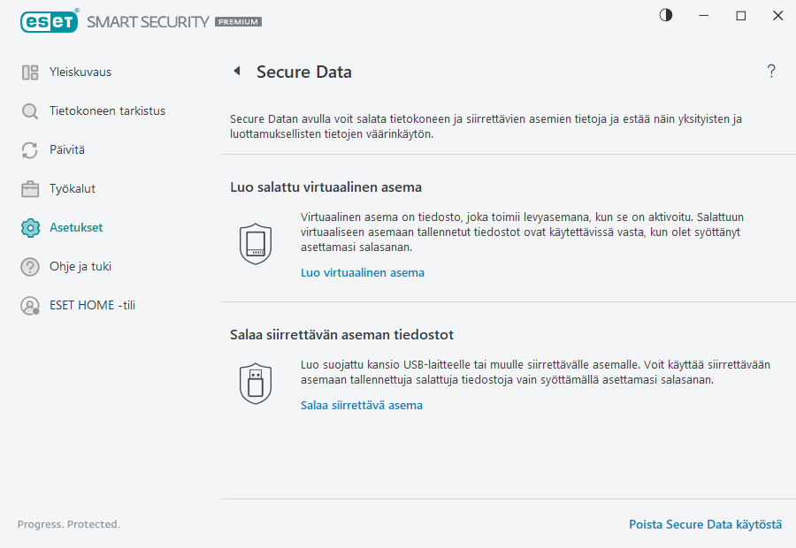Click the USB drive shield icon
This screenshot has height=548, width=796.
click(x=256, y=382)
